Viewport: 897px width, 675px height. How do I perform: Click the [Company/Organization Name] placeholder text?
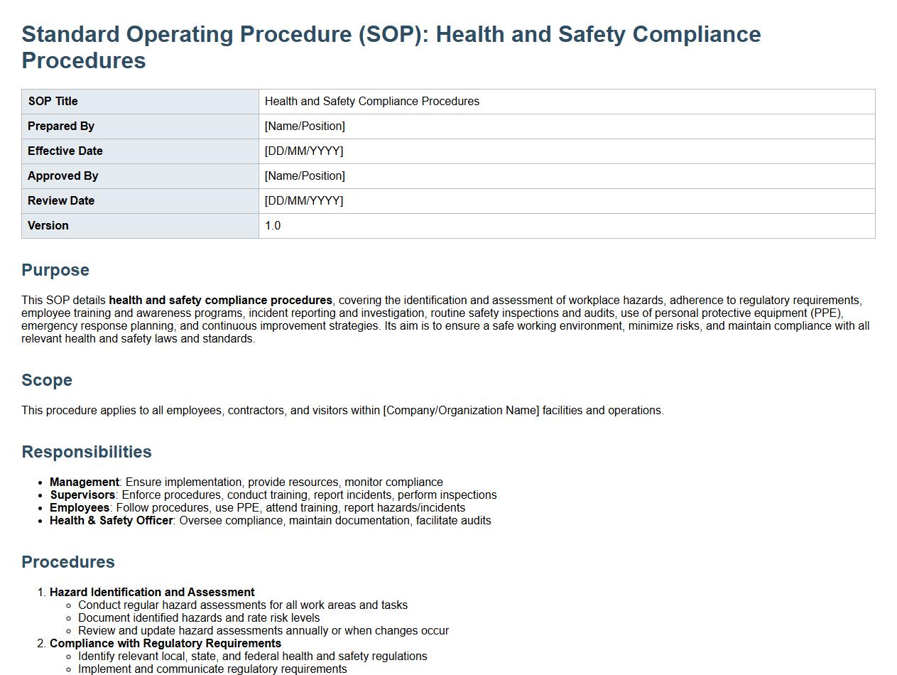click(461, 411)
